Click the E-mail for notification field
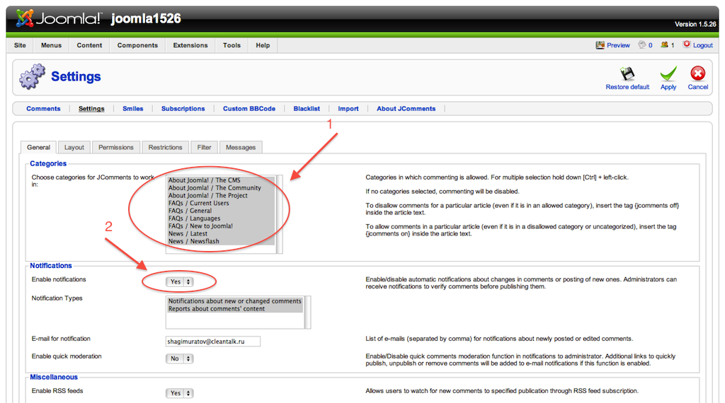 click(212, 341)
